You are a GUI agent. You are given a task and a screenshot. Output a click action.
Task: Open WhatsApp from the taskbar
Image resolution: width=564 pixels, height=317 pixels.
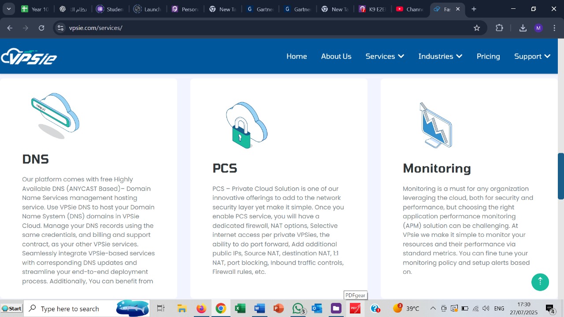tap(298, 308)
